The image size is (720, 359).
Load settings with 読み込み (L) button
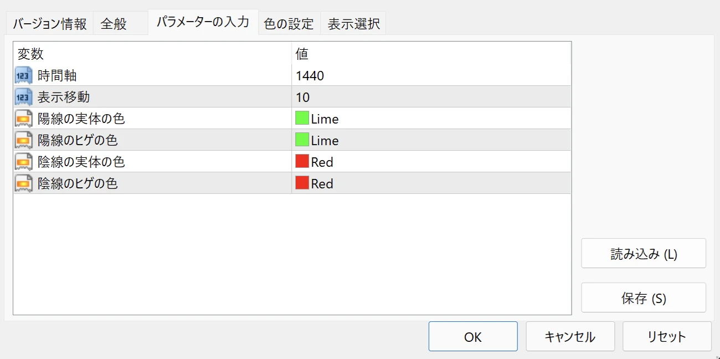click(x=644, y=254)
